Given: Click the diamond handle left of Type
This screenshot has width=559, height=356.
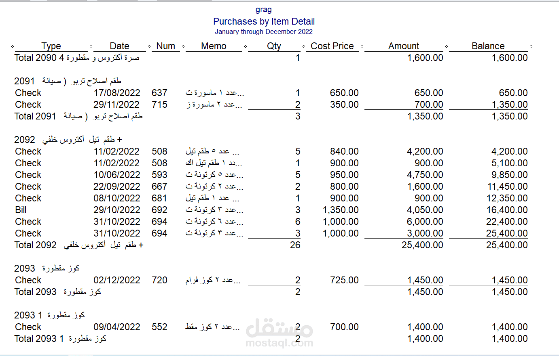Looking at the screenshot, I should point(13,46).
